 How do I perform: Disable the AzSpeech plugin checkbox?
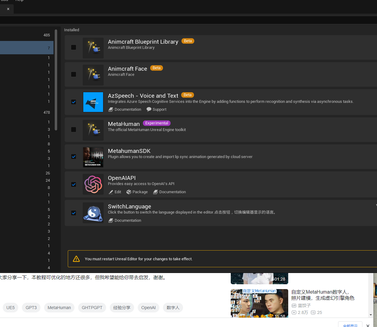(74, 102)
